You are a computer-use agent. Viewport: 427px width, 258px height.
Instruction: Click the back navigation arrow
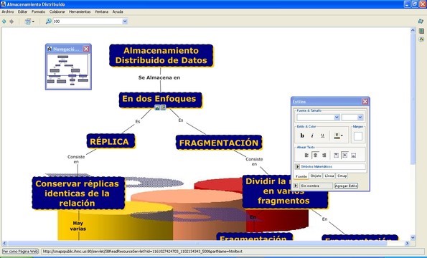click(x=4, y=21)
